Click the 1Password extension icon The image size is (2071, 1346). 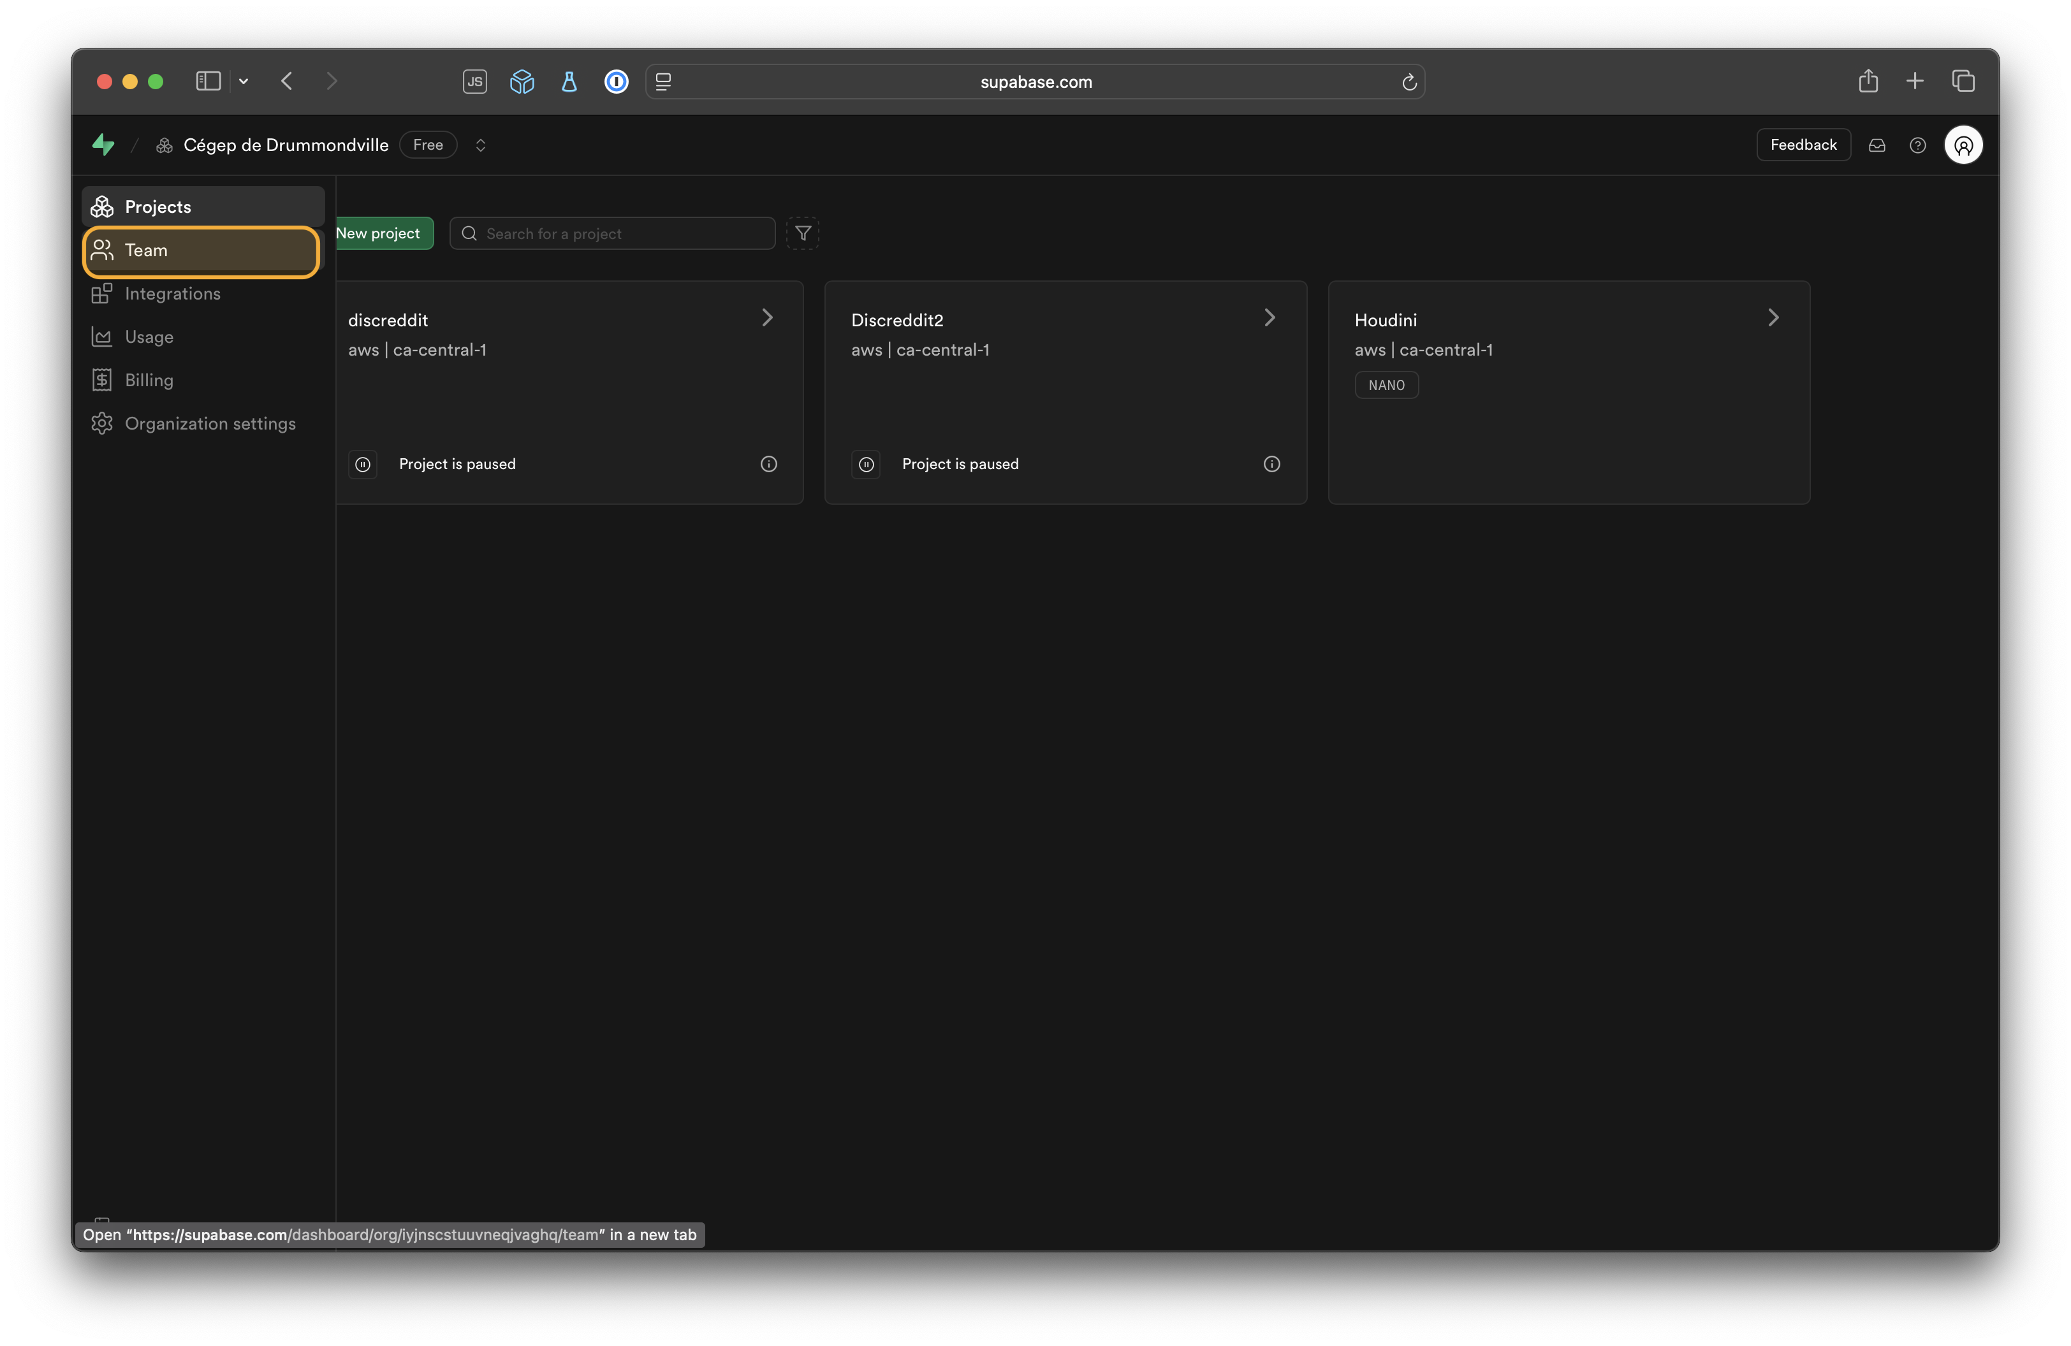coord(617,82)
